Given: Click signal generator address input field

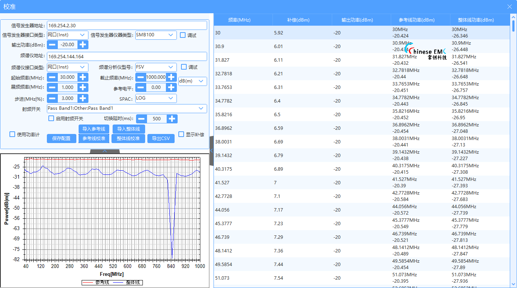Looking at the screenshot, I should click(127, 25).
